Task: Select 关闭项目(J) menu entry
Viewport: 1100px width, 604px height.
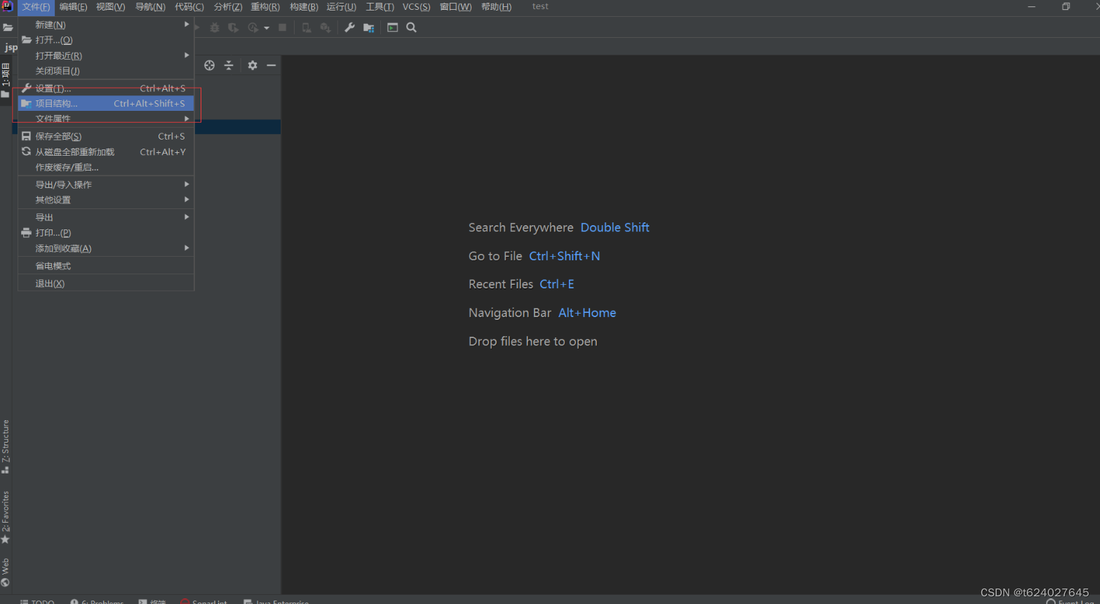Action: coord(106,71)
